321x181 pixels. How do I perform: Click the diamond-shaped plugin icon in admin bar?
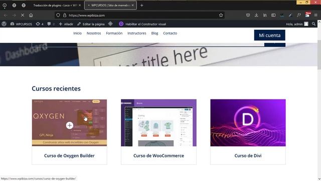[x=110, y=24]
